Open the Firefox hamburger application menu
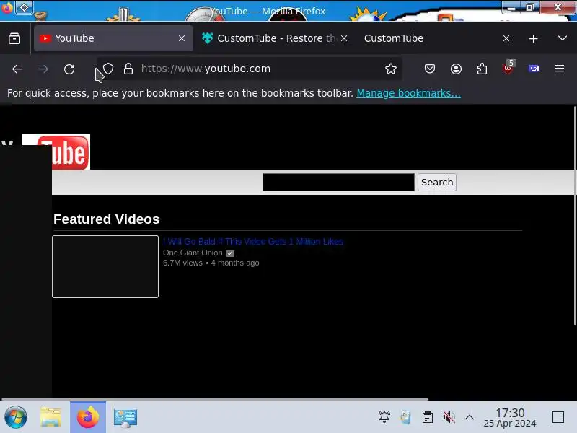The image size is (577, 433). point(560,69)
